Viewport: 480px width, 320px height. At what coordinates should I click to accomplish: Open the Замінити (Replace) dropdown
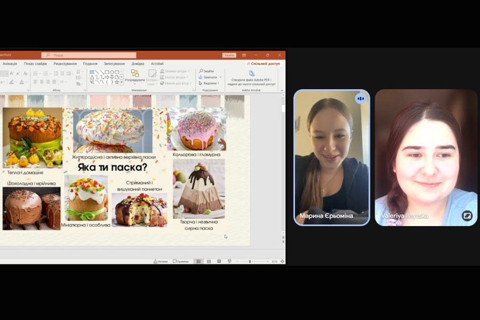coord(210,77)
